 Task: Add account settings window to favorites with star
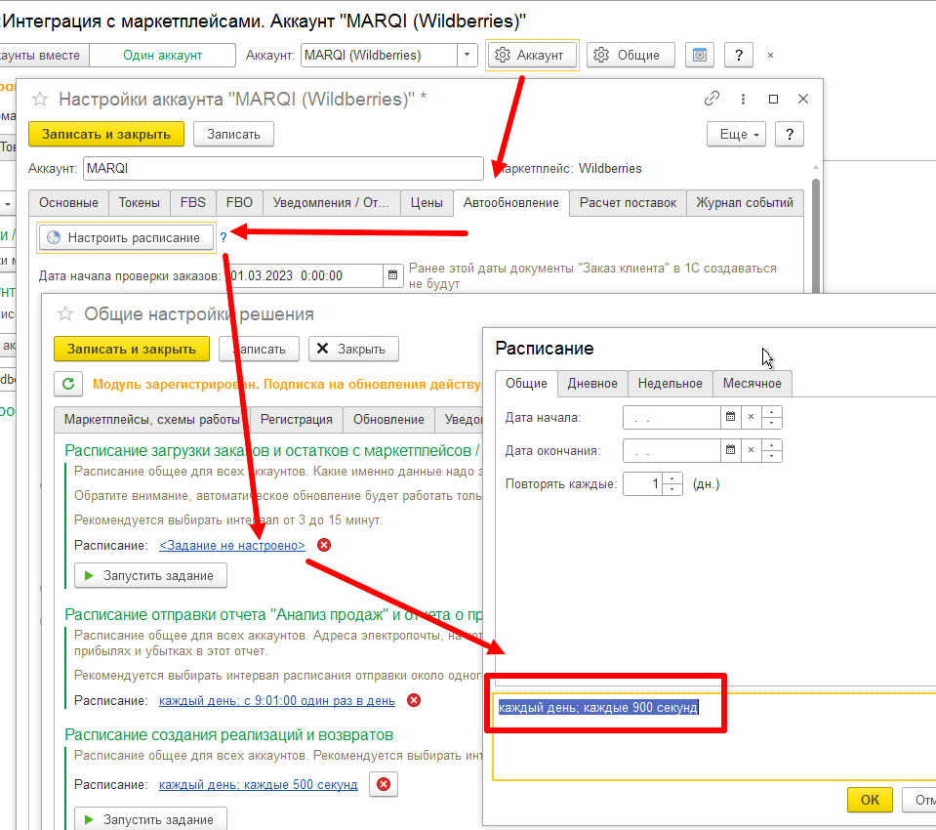click(40, 99)
